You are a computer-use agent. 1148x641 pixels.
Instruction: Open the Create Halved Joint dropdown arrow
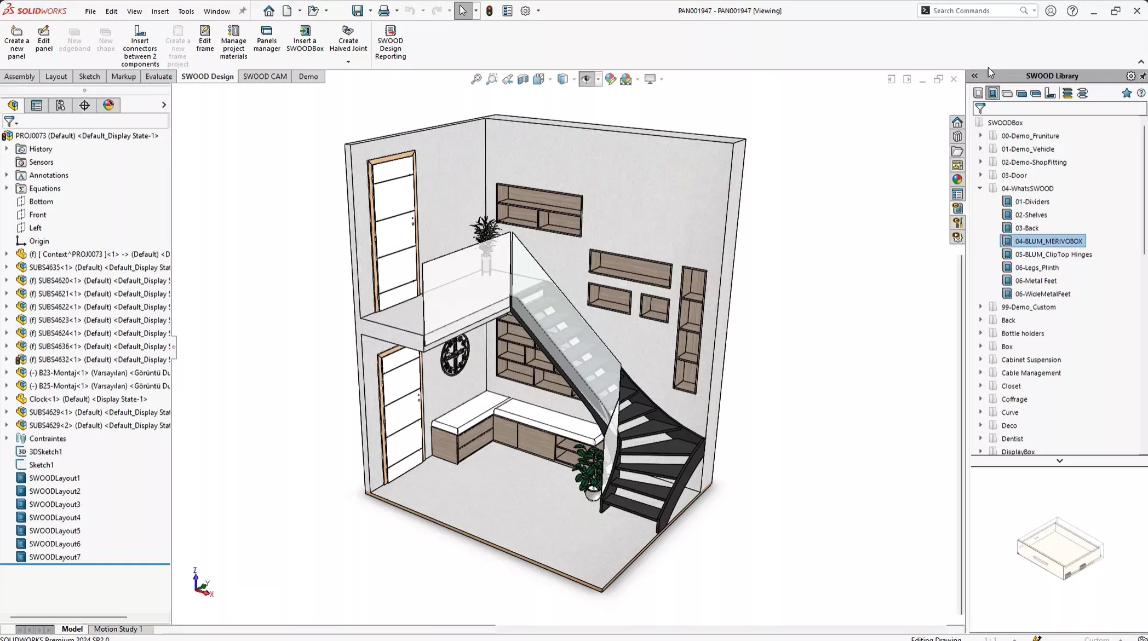coord(348,62)
